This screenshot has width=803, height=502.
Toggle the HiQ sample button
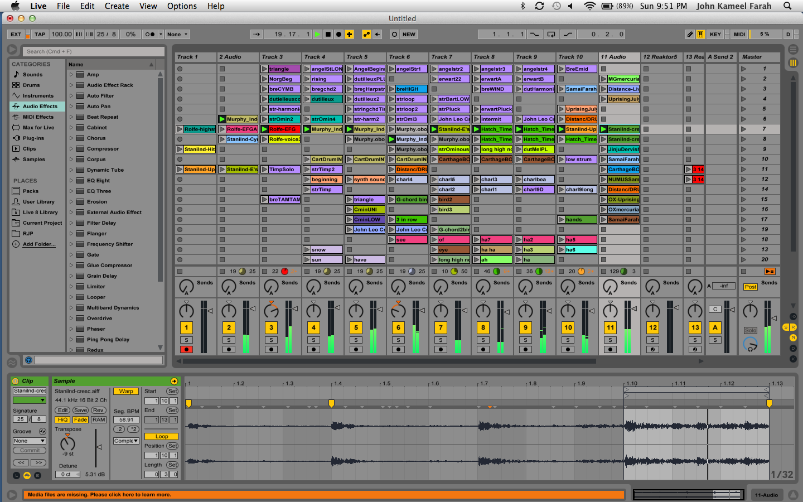(x=62, y=420)
